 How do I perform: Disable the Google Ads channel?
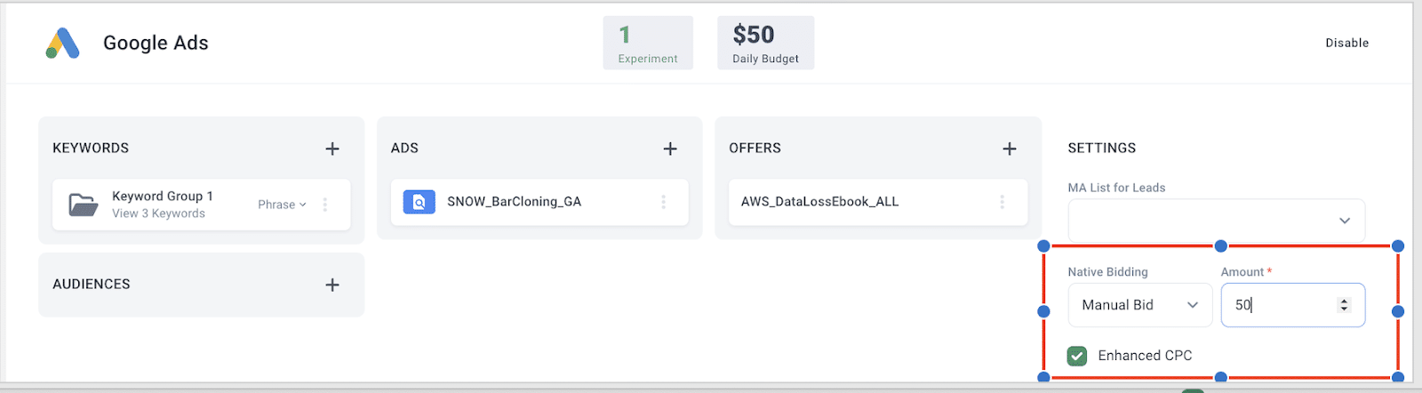(x=1346, y=43)
